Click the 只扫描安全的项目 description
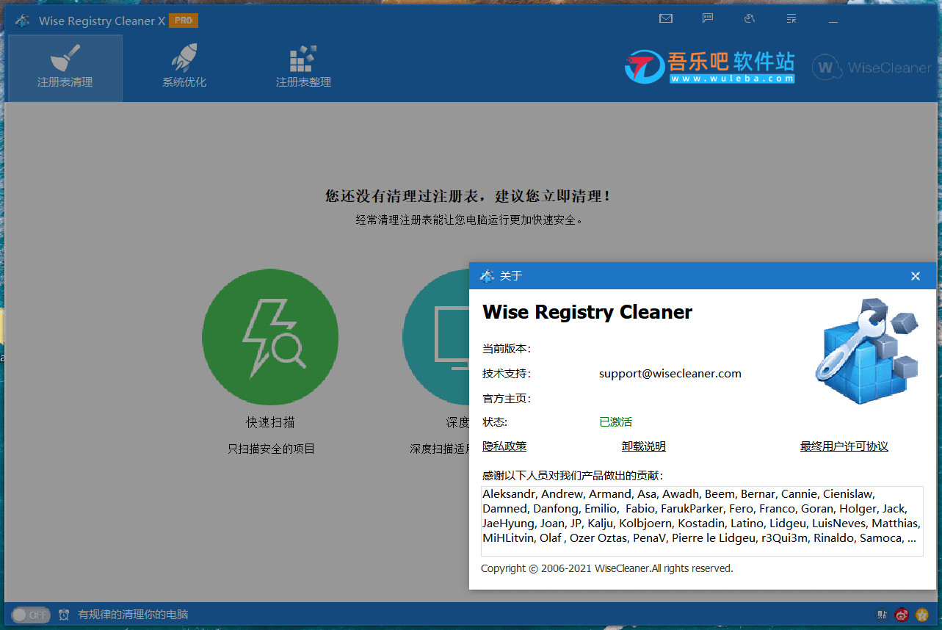This screenshot has width=942, height=630. [271, 448]
